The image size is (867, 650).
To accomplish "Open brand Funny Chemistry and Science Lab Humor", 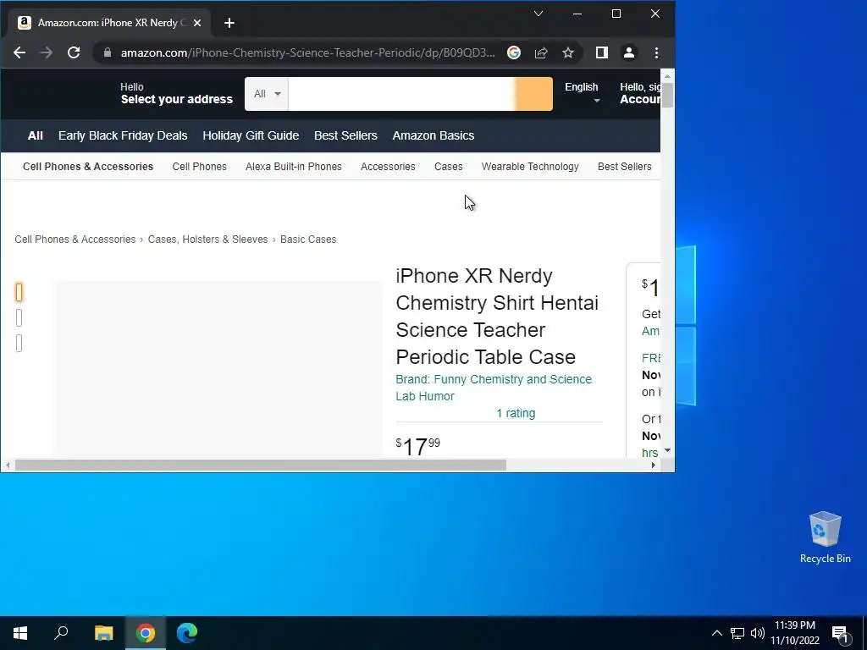I will (494, 388).
